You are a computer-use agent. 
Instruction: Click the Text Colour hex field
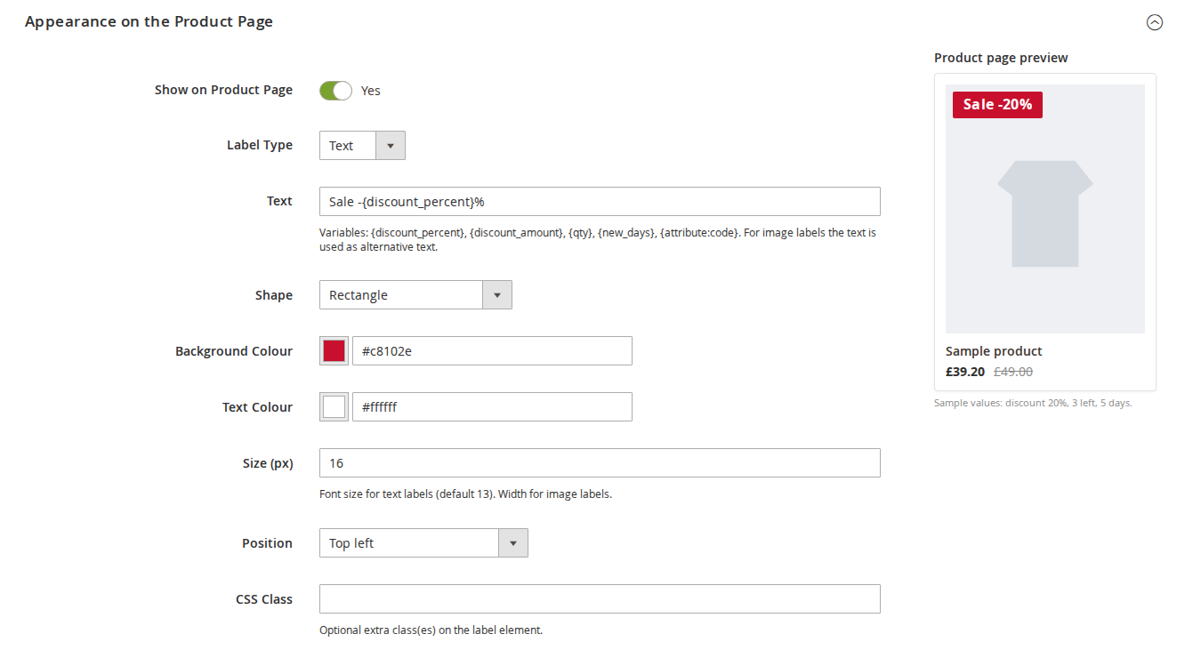pyautogui.click(x=492, y=406)
